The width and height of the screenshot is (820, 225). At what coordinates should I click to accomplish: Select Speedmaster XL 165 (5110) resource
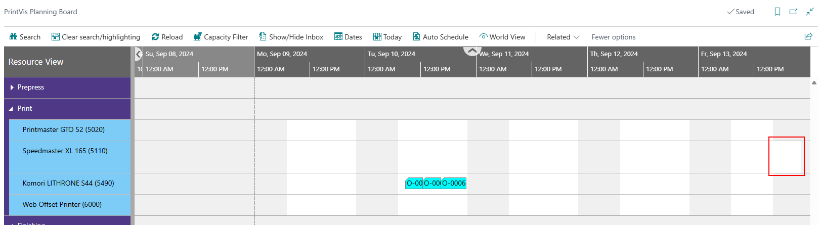point(70,157)
